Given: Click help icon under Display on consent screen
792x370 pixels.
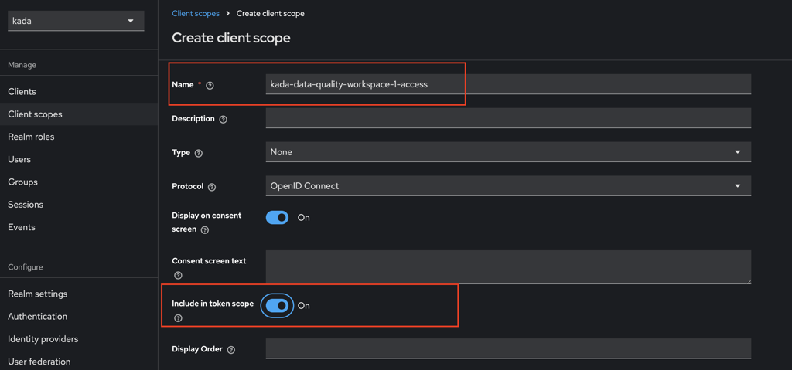Looking at the screenshot, I should tap(205, 230).
